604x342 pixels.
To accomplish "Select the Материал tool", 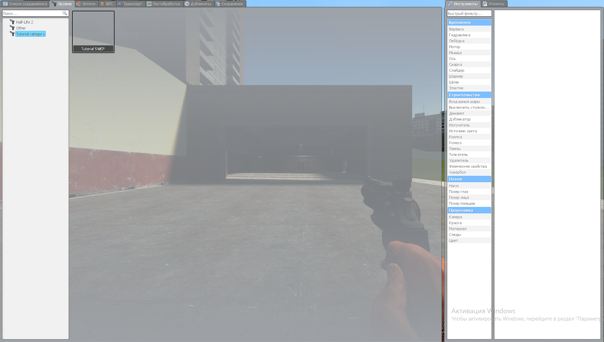I will [469, 229].
